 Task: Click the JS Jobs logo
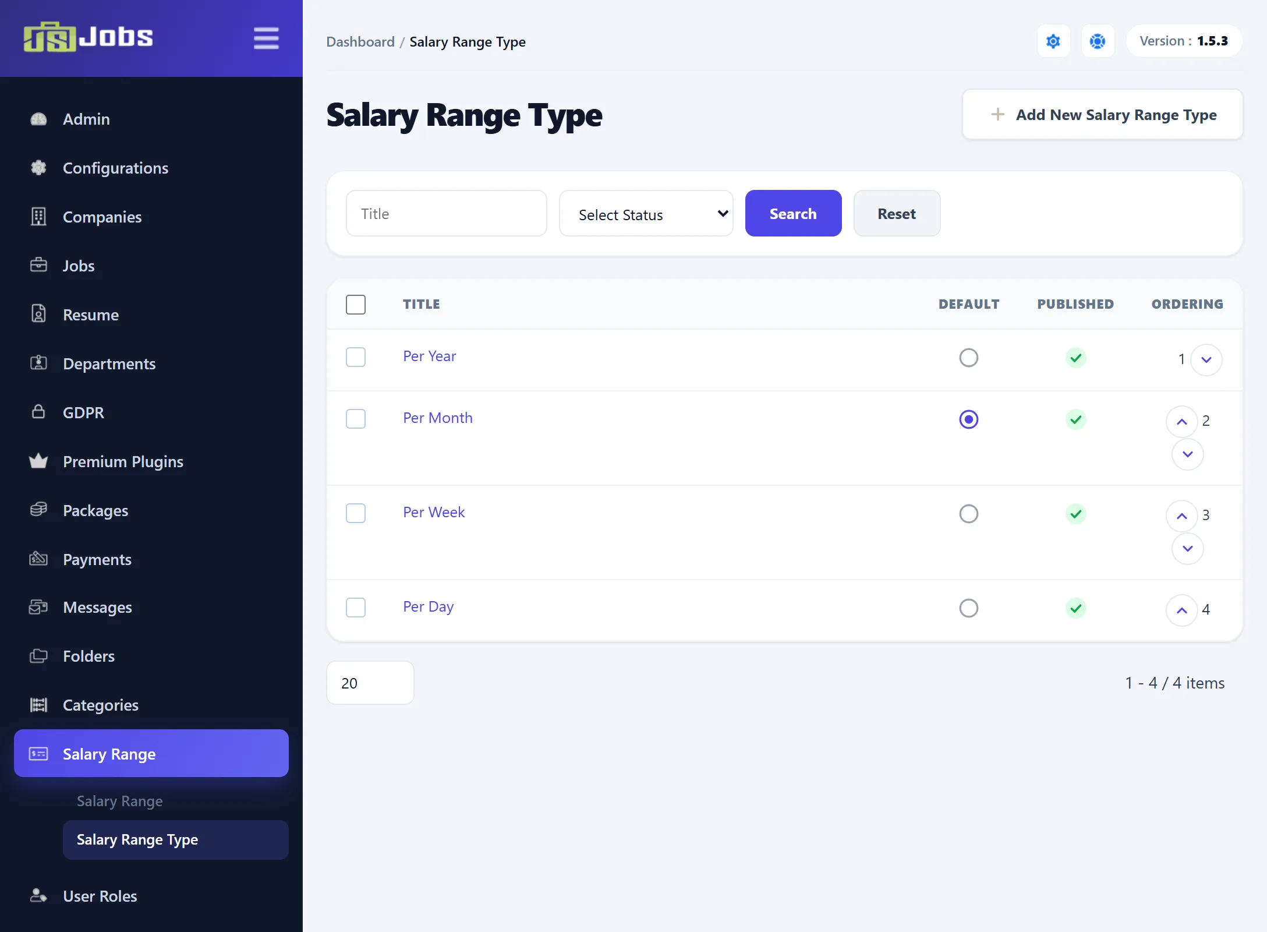pyautogui.click(x=88, y=37)
